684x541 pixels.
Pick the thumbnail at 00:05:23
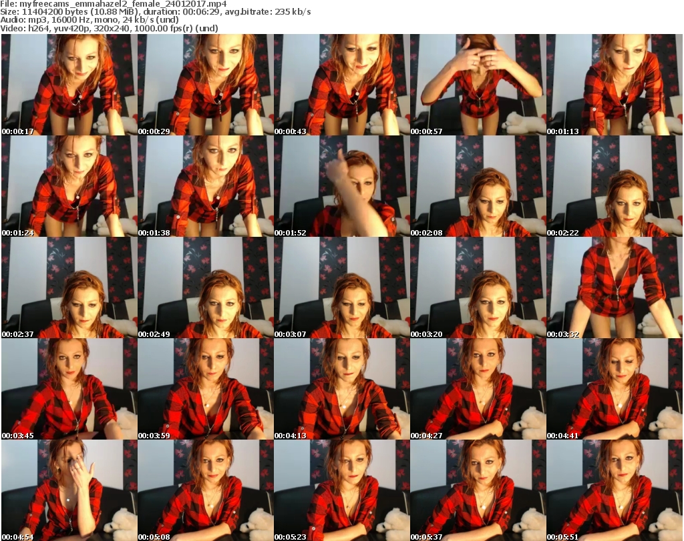pos(341,490)
